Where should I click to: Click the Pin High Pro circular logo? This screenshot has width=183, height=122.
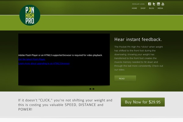[30, 15]
